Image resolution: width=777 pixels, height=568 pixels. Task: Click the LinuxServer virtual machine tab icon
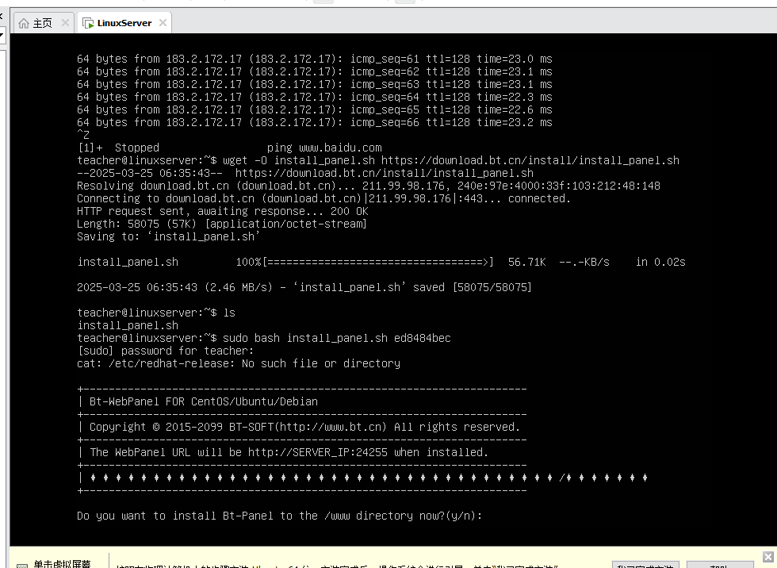click(89, 23)
